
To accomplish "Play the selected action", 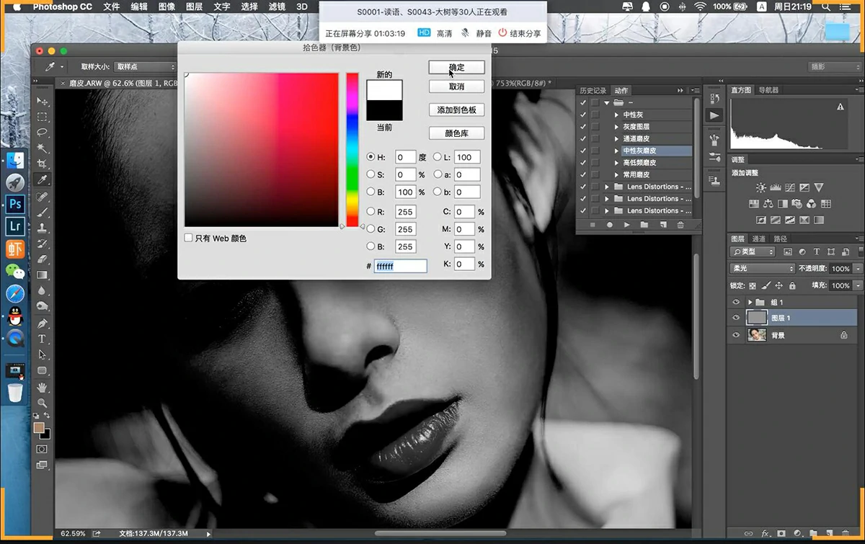I will click(626, 226).
